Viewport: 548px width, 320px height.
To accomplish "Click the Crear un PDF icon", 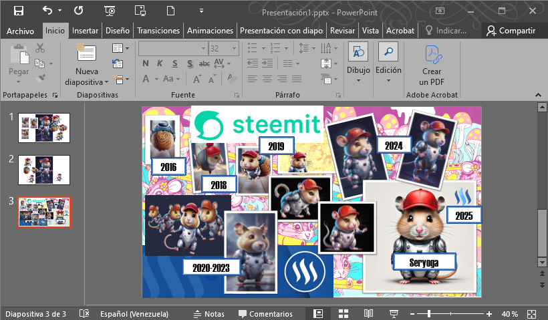I will pos(432,54).
